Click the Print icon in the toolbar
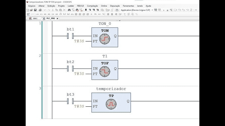Image resolution: width=225 pixels, height=126 pixels. [x=40, y=10]
